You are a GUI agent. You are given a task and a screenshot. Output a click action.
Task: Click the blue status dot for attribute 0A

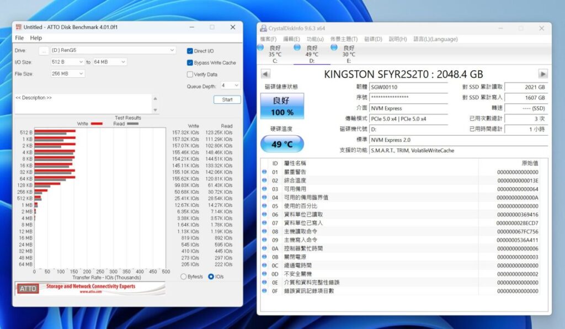coord(264,248)
